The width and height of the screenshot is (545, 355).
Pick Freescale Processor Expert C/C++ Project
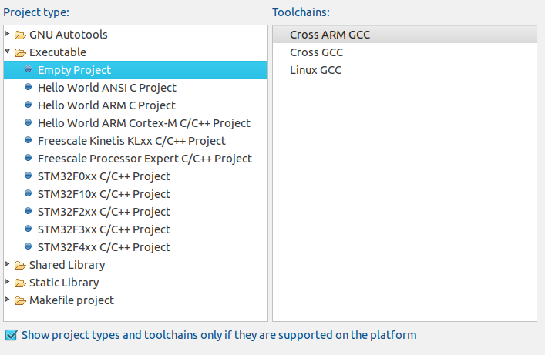pyautogui.click(x=145, y=159)
